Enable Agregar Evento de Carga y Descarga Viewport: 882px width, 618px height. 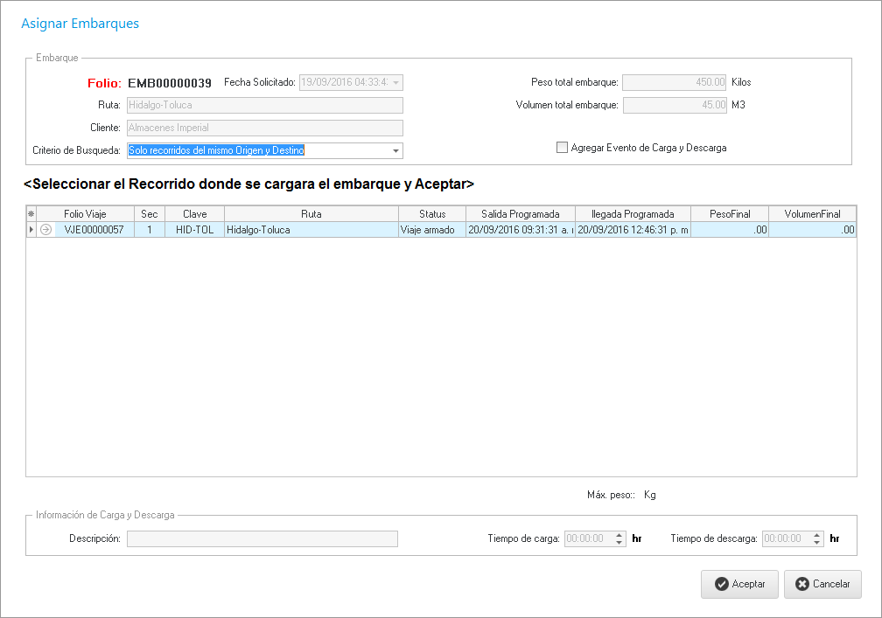point(563,148)
